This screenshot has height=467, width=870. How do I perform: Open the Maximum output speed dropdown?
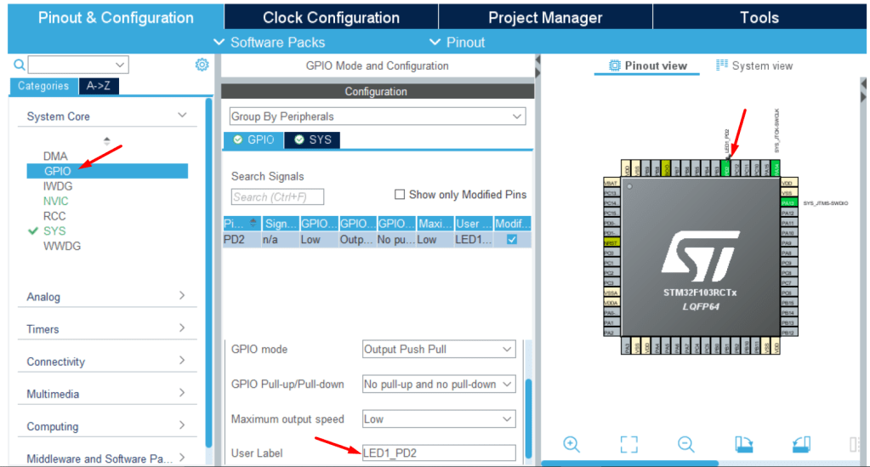pos(438,419)
